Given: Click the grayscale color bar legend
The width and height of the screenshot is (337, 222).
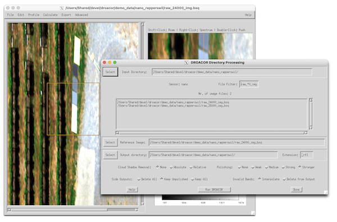Looking at the screenshot, I should click(201, 198).
